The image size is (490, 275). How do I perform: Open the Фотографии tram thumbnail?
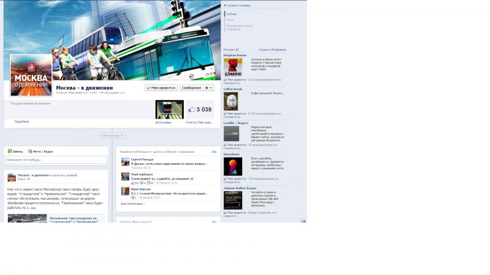click(x=170, y=109)
